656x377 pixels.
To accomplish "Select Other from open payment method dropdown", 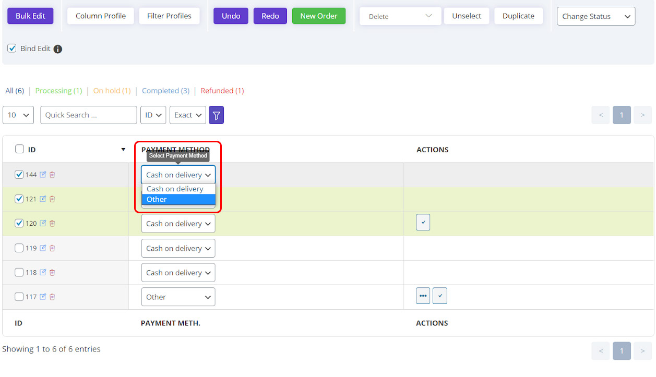I will click(157, 199).
